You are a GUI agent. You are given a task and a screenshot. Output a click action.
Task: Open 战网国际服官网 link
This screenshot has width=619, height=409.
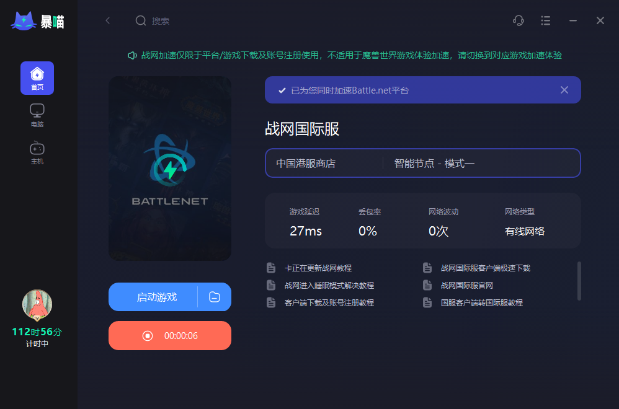(x=466, y=286)
